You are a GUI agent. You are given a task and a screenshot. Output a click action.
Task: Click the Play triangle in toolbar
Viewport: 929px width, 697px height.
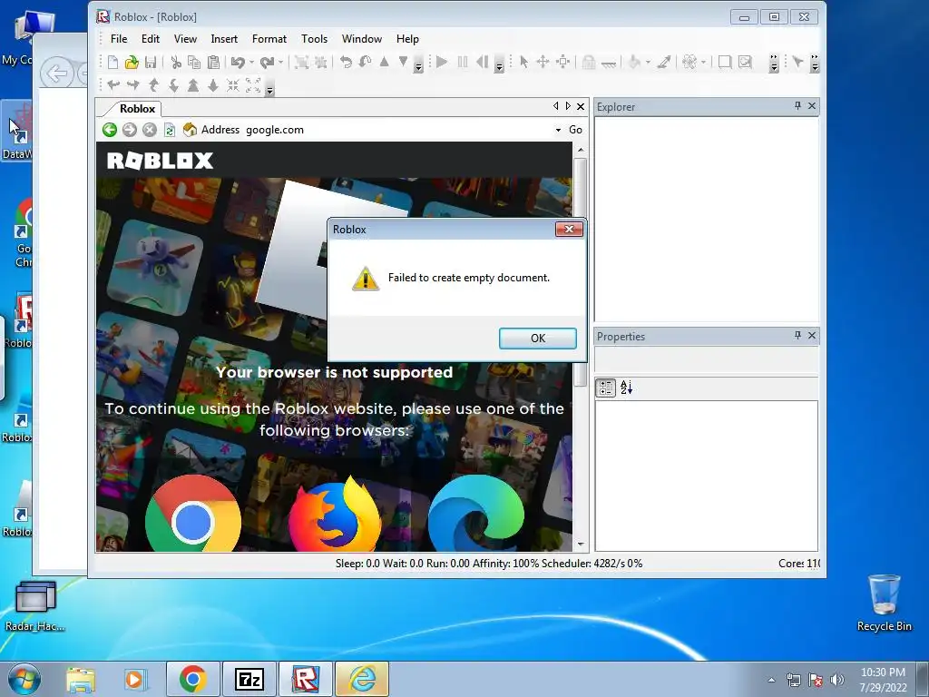tap(442, 62)
